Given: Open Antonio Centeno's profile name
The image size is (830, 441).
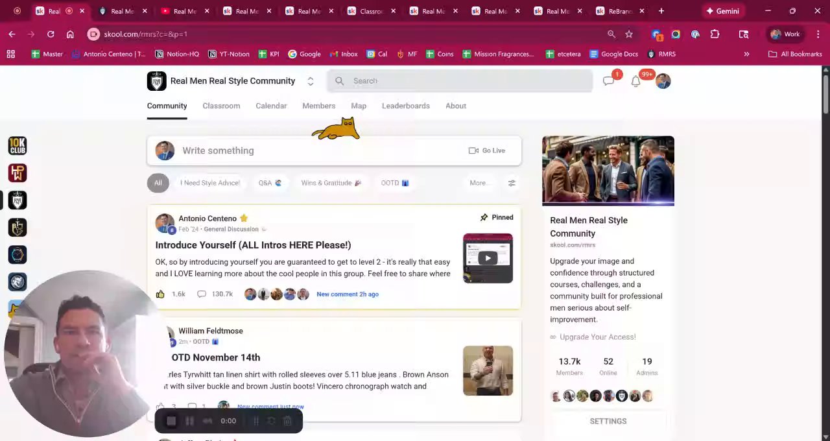Looking at the screenshot, I should click(207, 219).
